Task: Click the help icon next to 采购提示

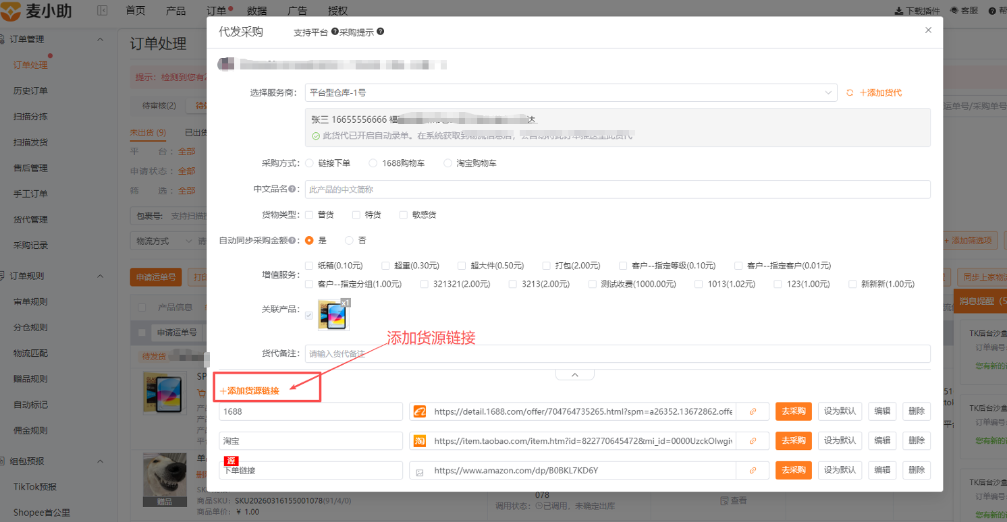Action: click(x=381, y=32)
